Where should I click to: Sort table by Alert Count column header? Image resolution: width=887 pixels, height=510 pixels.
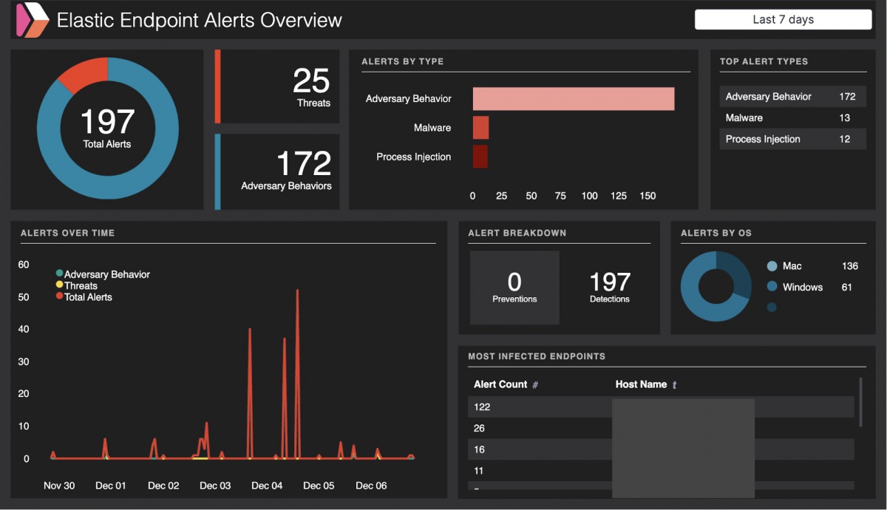[x=500, y=384]
